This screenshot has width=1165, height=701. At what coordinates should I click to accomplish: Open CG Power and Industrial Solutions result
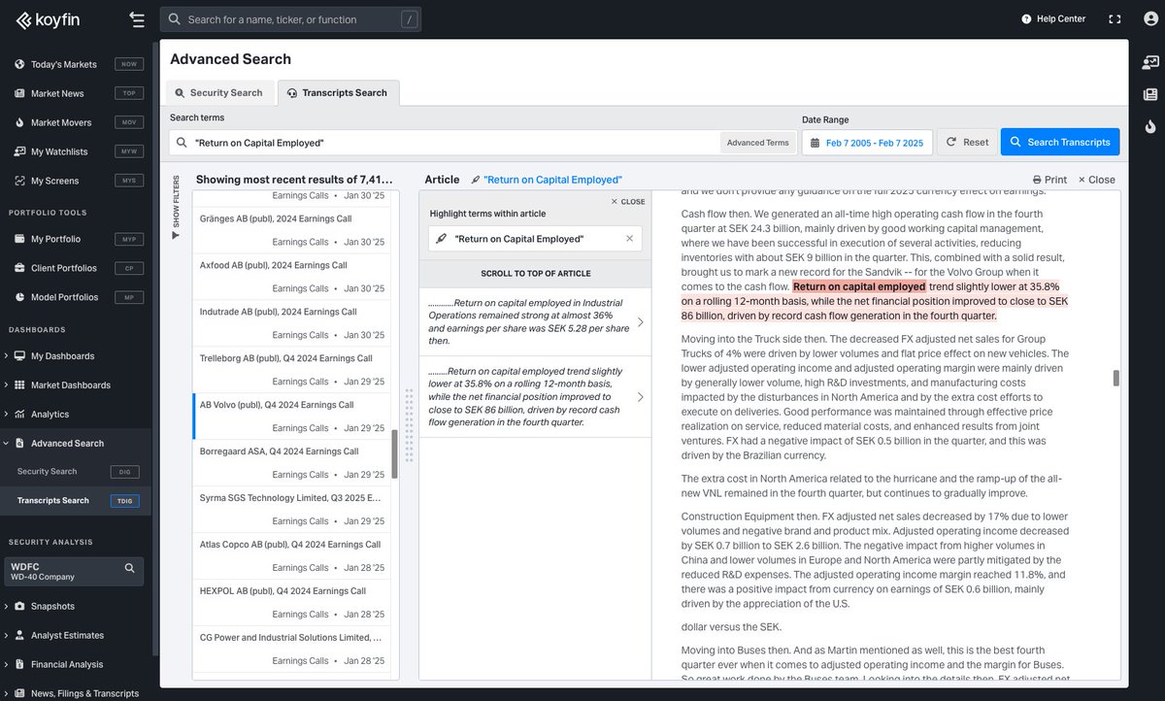(x=292, y=650)
